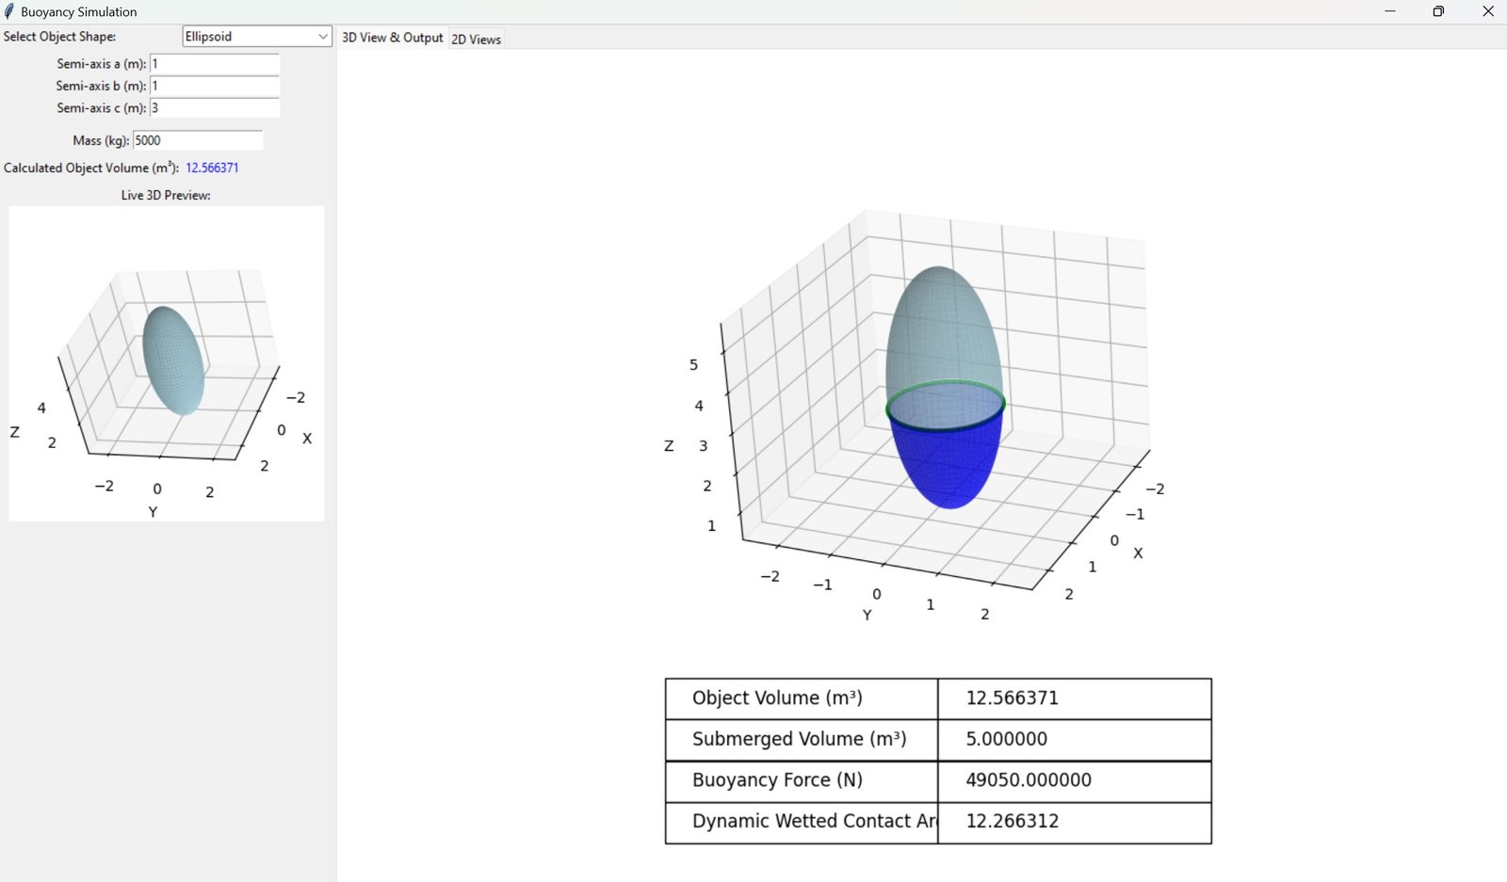Click the Mass (kg) entry field
The image size is (1507, 882).
pyautogui.click(x=198, y=140)
